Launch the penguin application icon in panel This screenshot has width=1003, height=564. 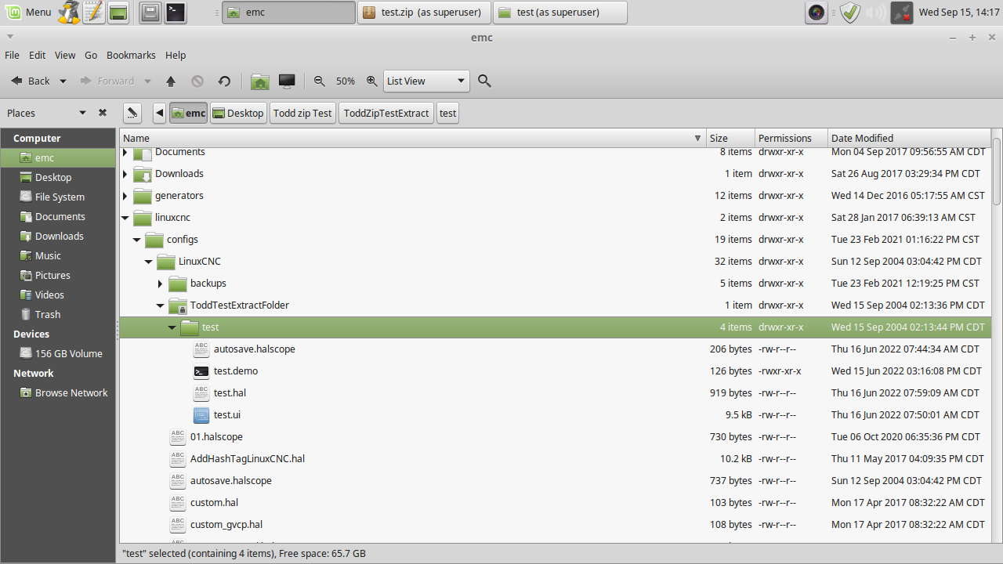(70, 13)
